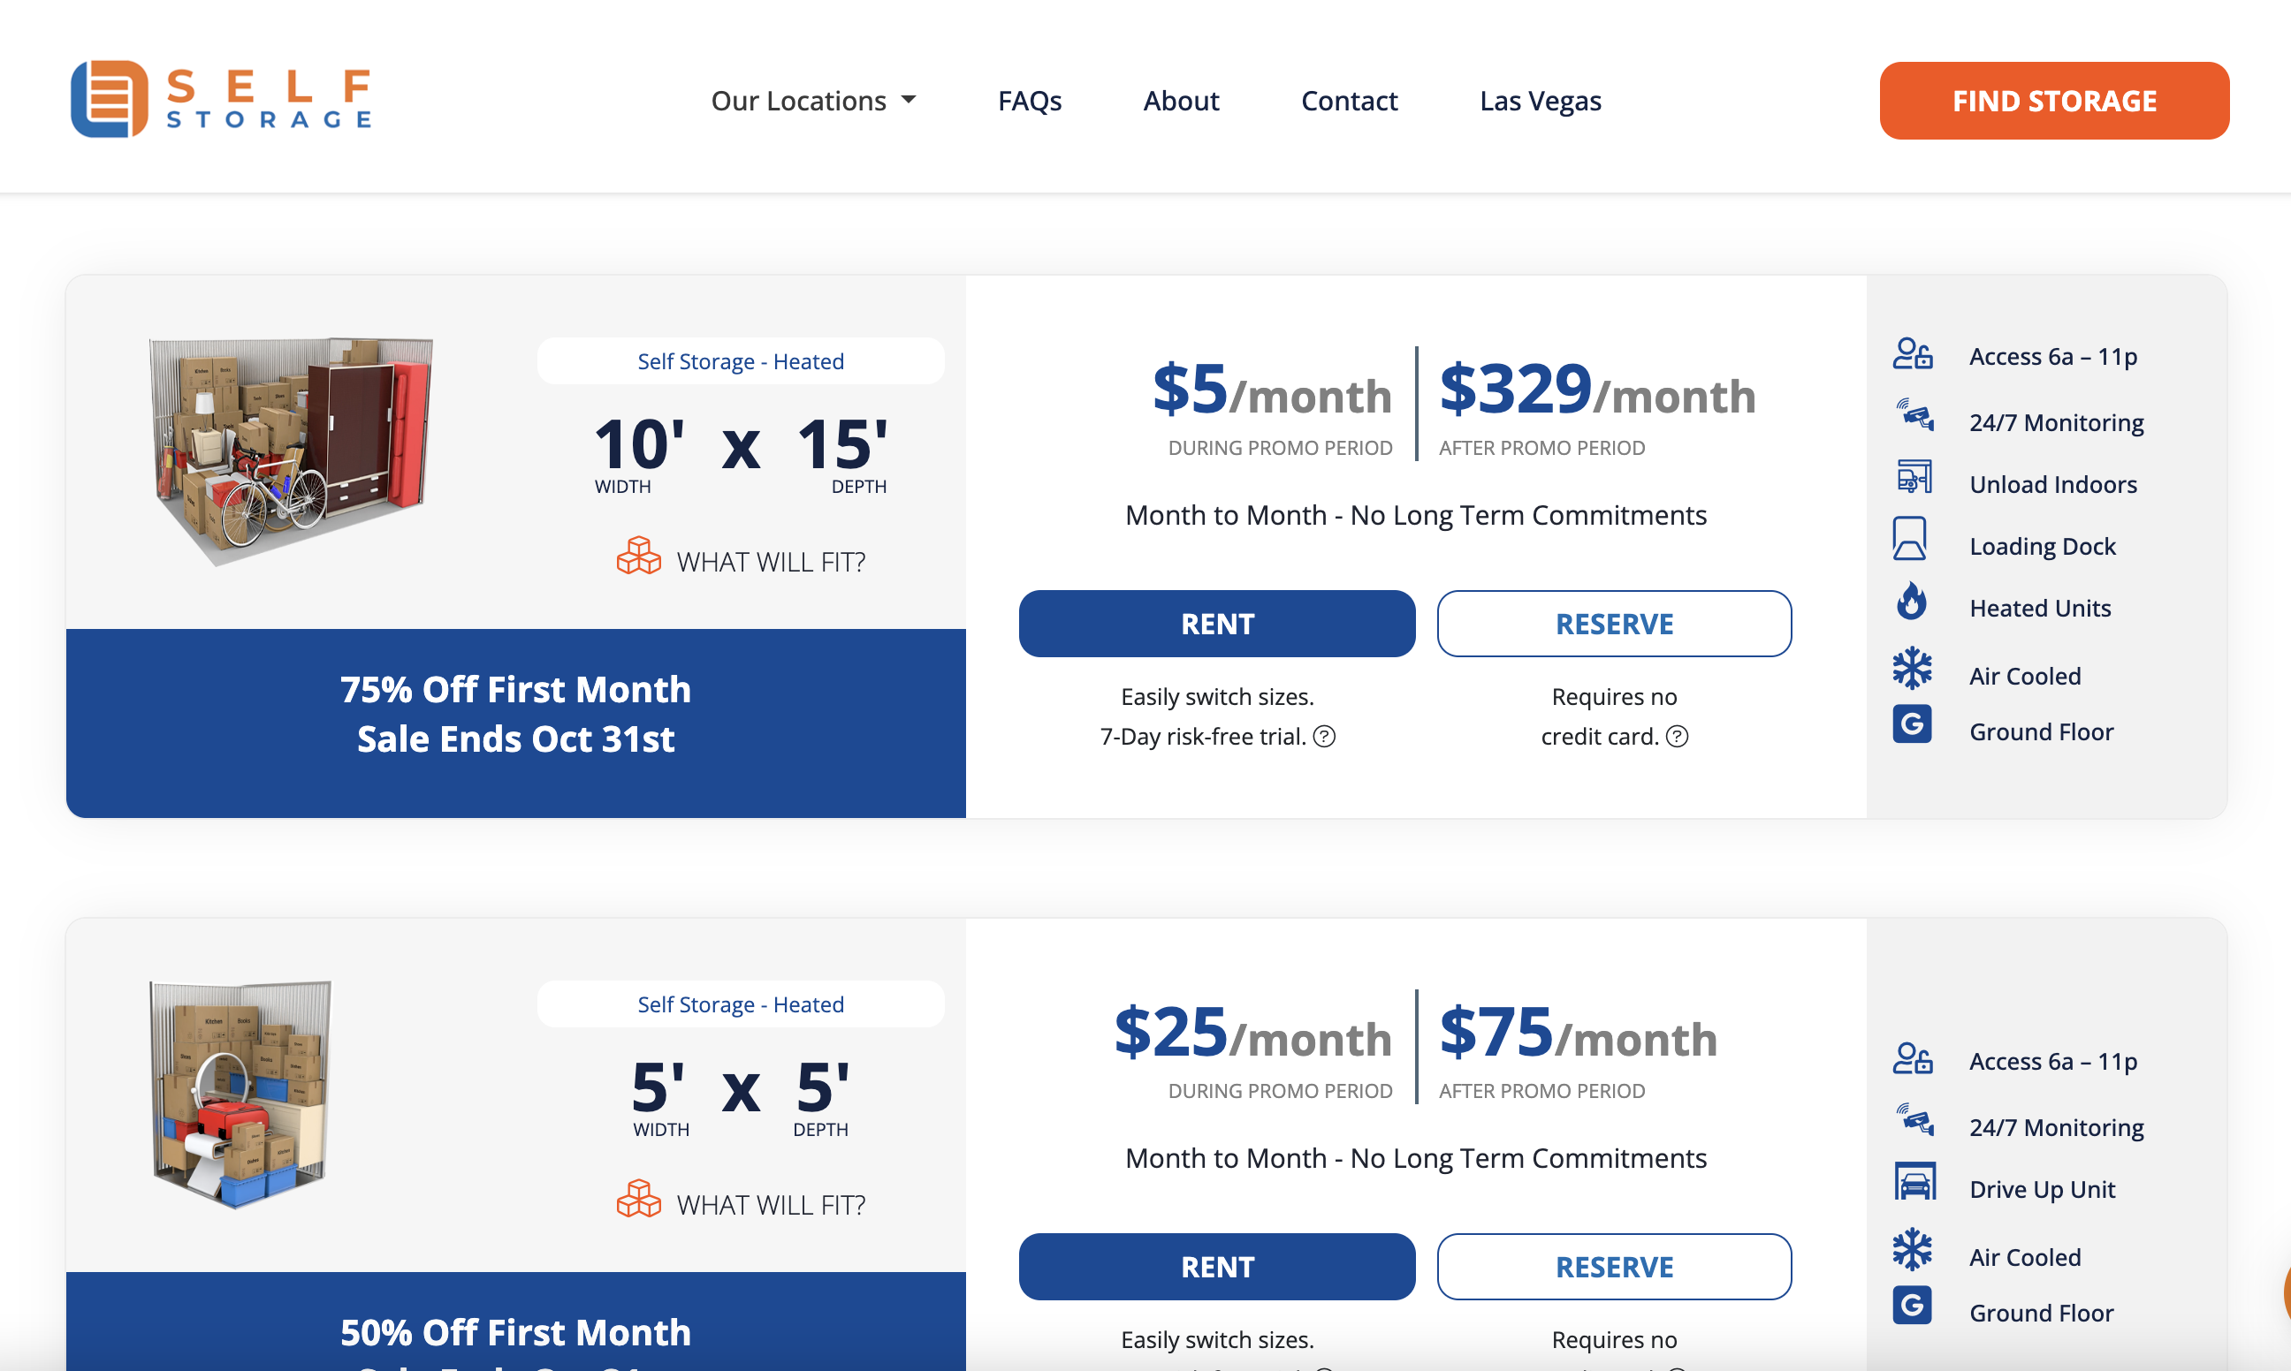Image resolution: width=2291 pixels, height=1371 pixels.
Task: Go to the About page
Action: [1181, 101]
